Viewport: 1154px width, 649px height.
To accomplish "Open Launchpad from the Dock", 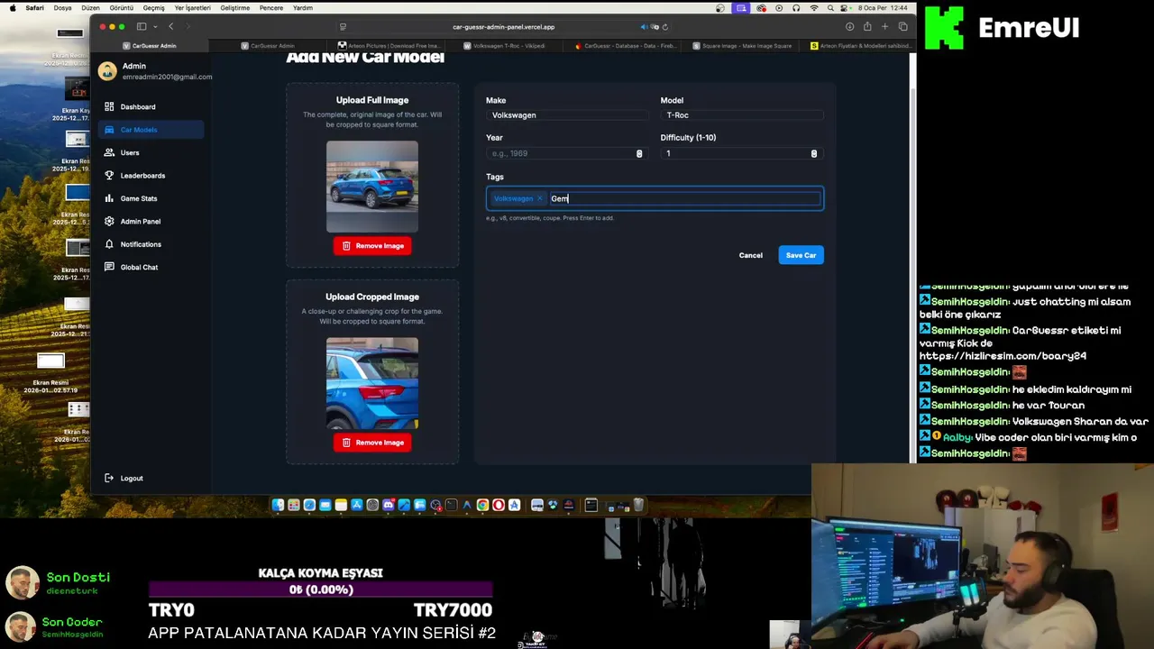I will coord(294,505).
